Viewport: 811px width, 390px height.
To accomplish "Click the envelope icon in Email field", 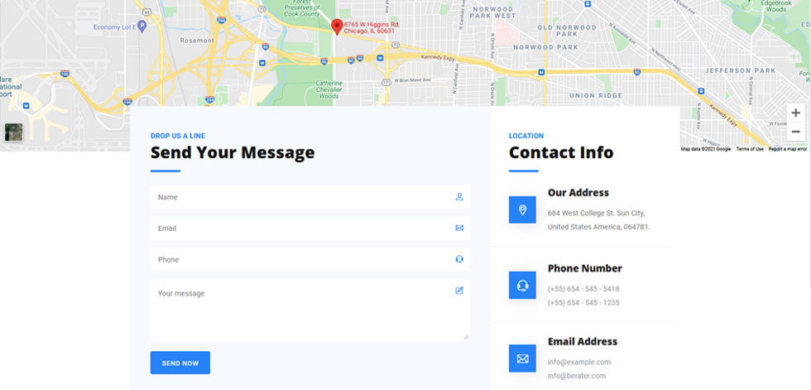I will pyautogui.click(x=459, y=228).
